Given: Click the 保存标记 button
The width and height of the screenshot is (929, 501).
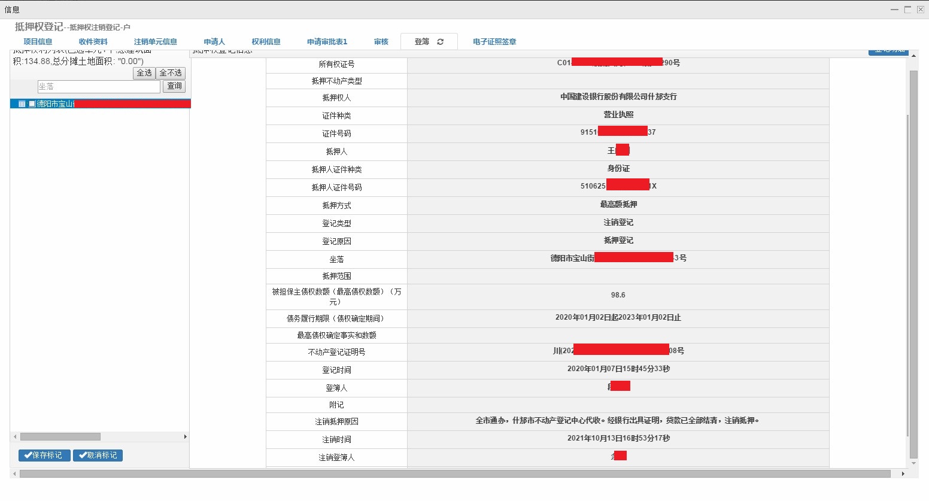Looking at the screenshot, I should [44, 456].
